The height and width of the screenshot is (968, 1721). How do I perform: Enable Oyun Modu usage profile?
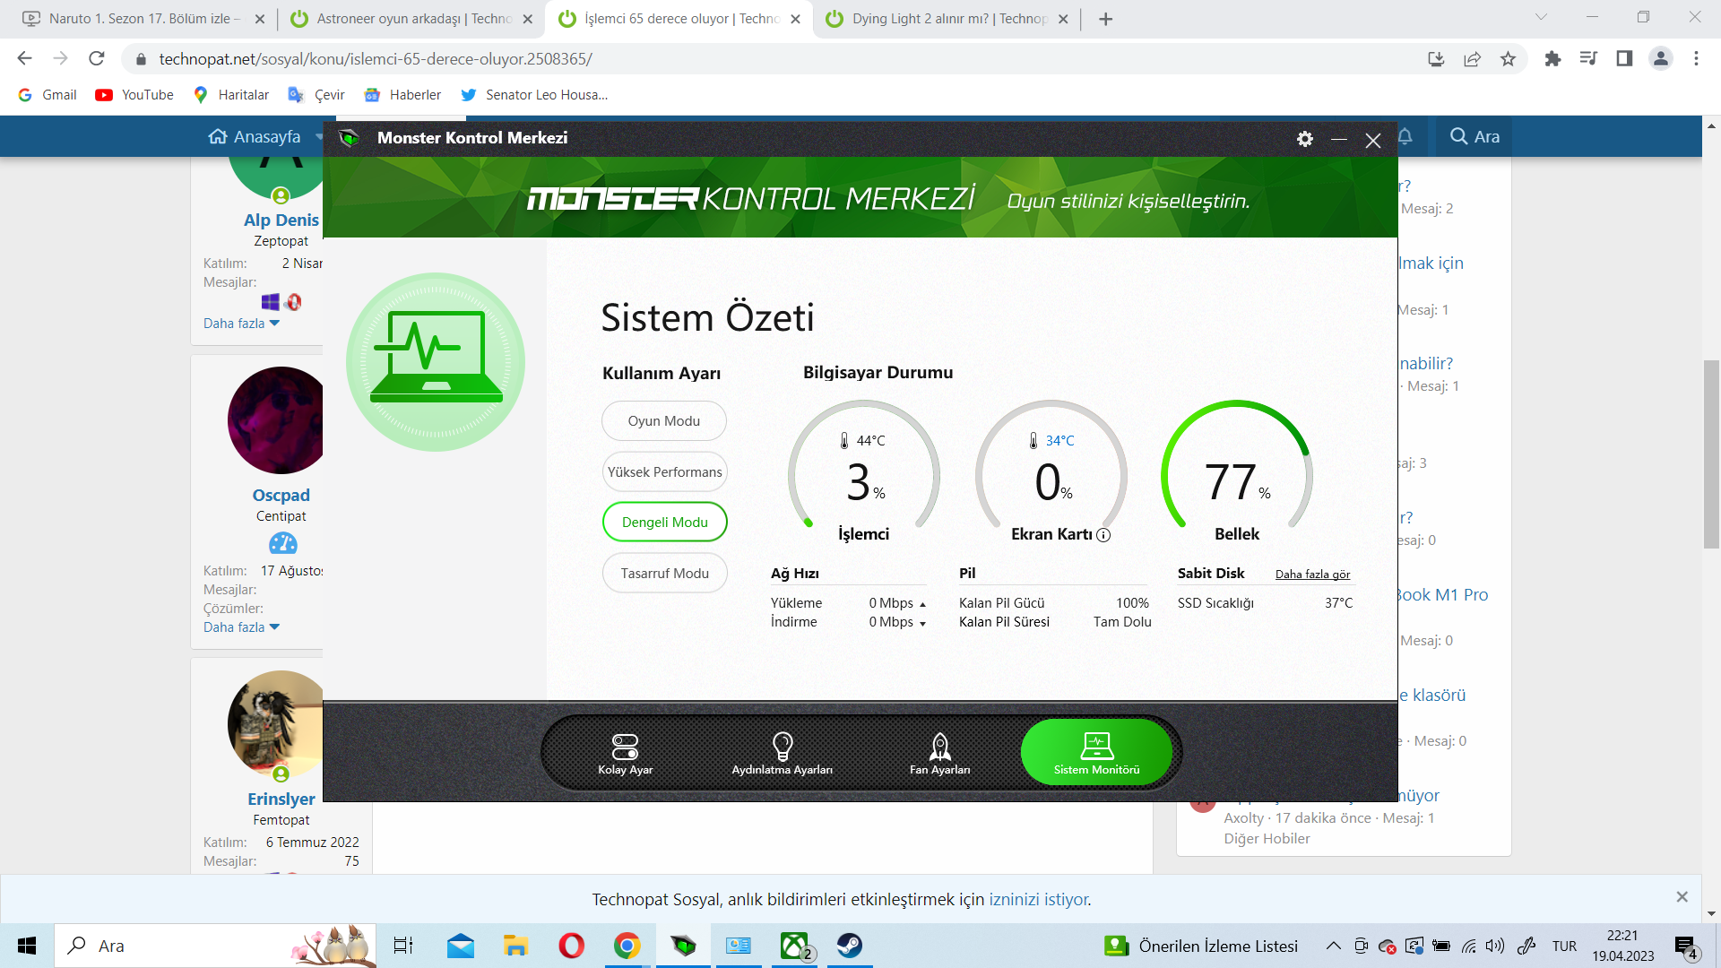(x=663, y=421)
